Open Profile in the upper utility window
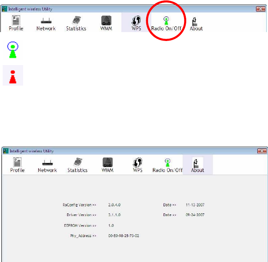 16,23
